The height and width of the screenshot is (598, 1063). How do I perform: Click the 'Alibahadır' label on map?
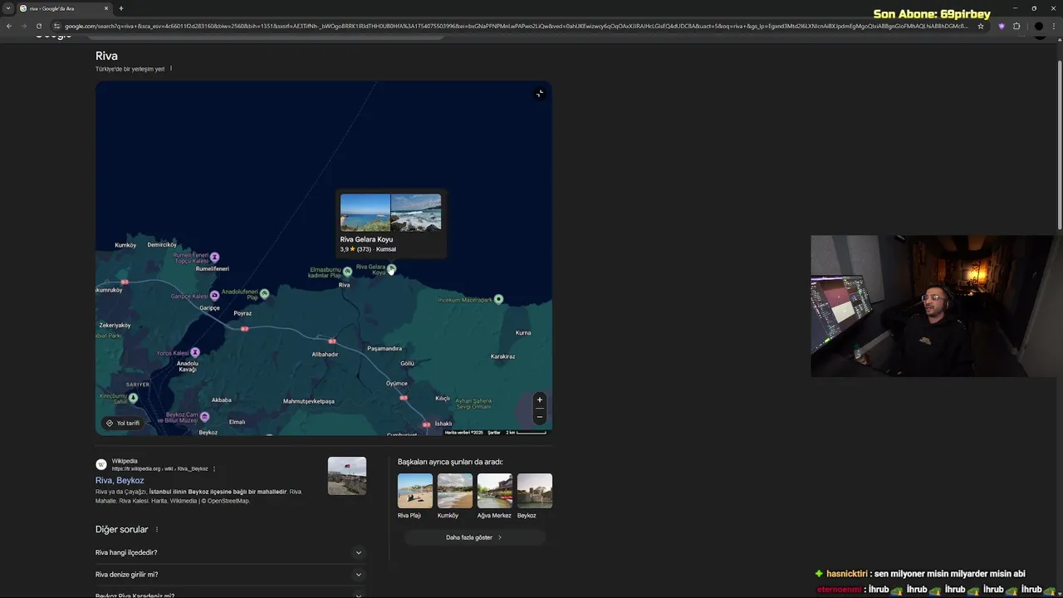pos(325,354)
